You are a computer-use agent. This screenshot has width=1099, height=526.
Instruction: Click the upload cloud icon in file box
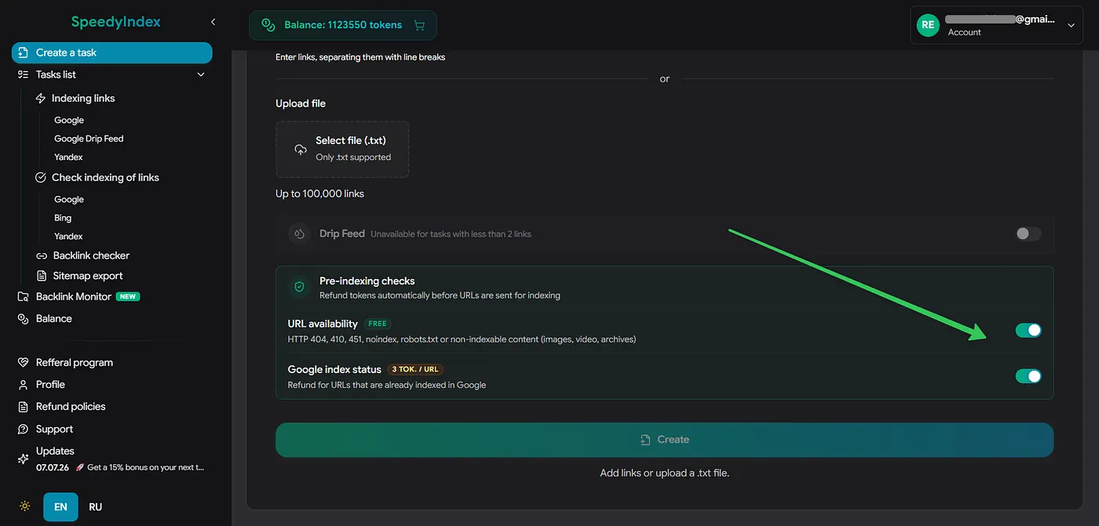pyautogui.click(x=300, y=149)
